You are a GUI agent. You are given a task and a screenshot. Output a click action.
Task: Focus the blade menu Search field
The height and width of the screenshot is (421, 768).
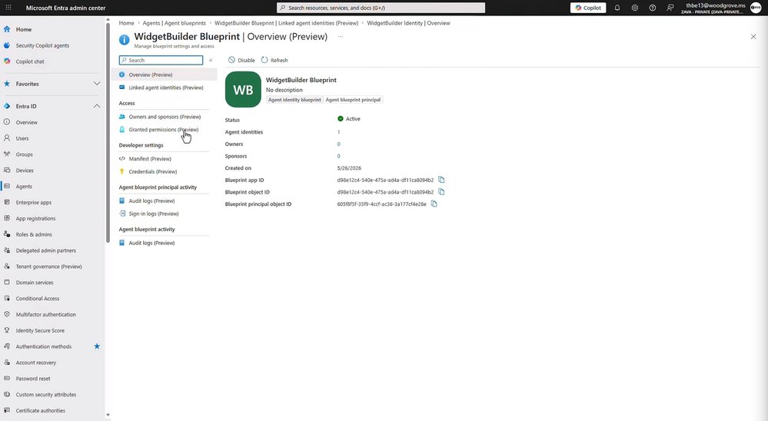[161, 60]
